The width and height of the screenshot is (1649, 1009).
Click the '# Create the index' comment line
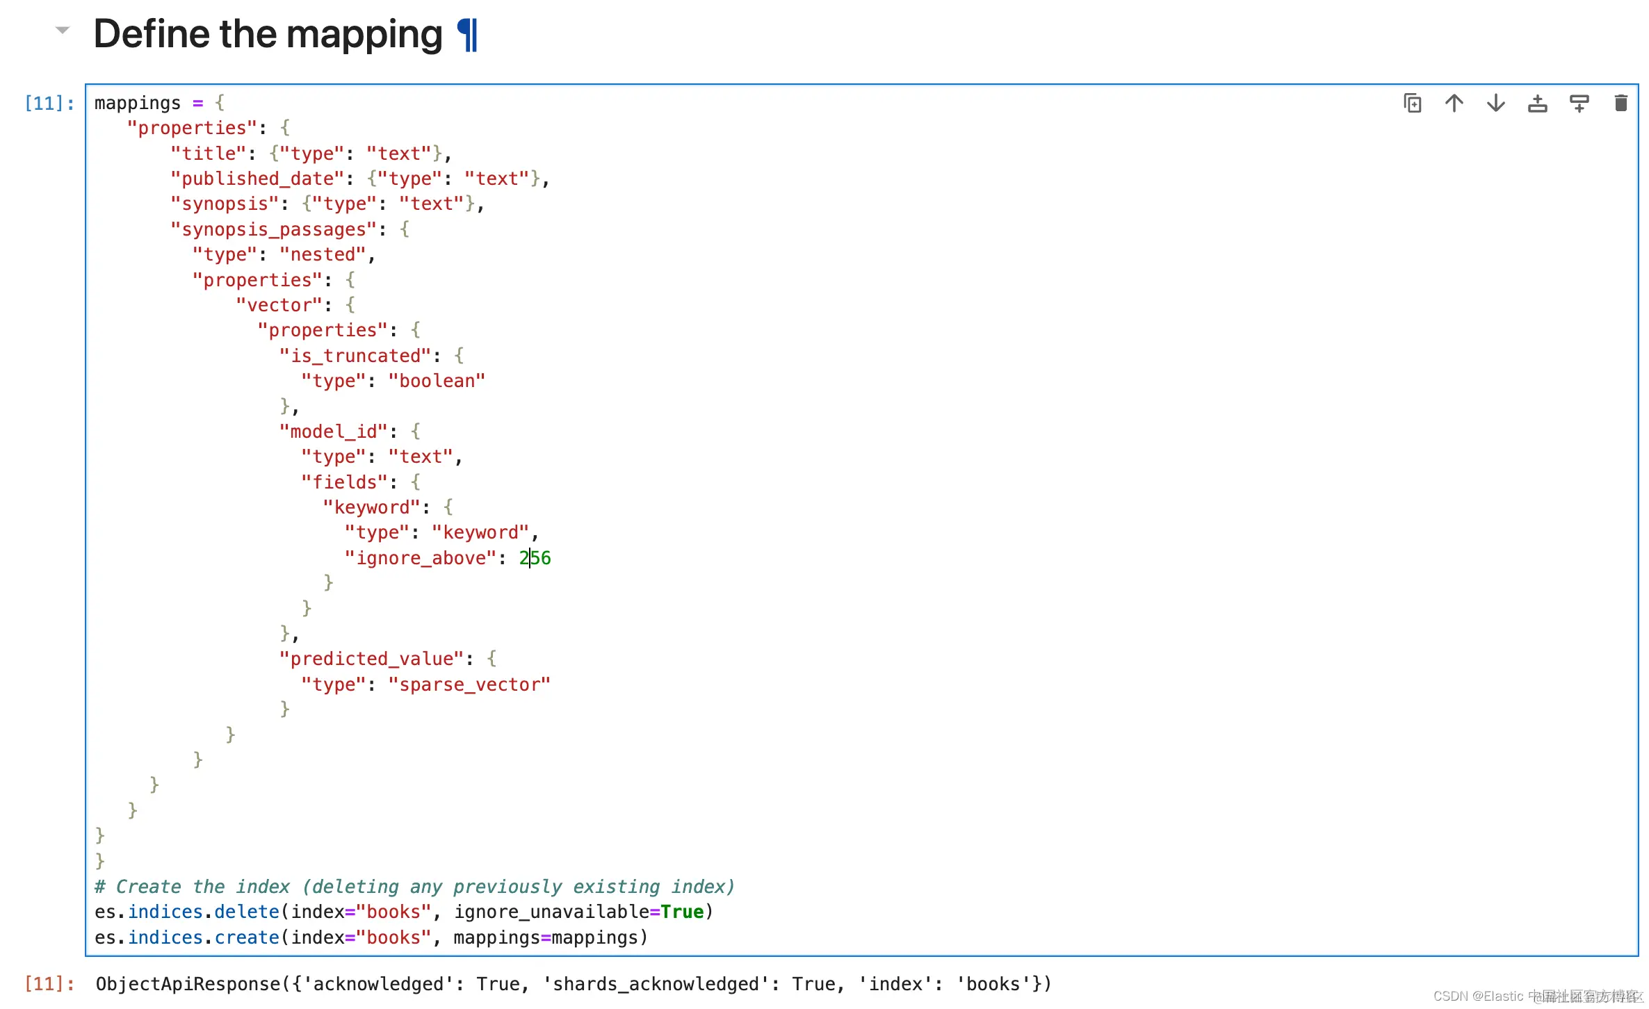tap(414, 887)
